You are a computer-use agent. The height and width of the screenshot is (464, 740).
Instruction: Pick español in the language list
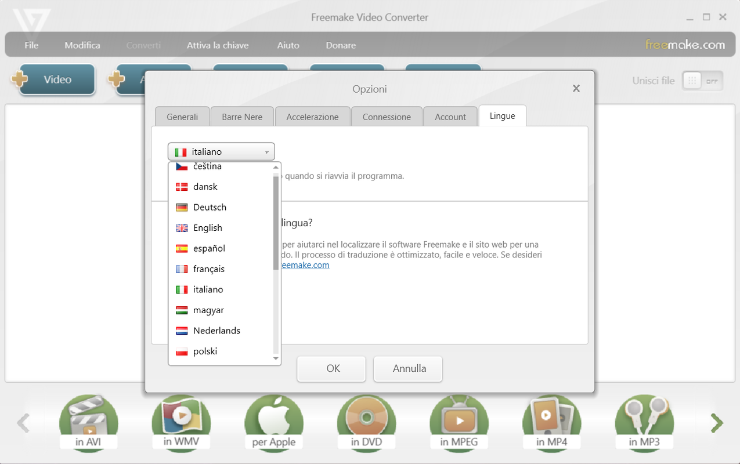tap(221, 248)
